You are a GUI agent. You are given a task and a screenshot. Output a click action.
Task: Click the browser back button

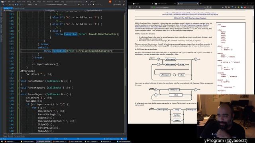click(x=130, y=7)
